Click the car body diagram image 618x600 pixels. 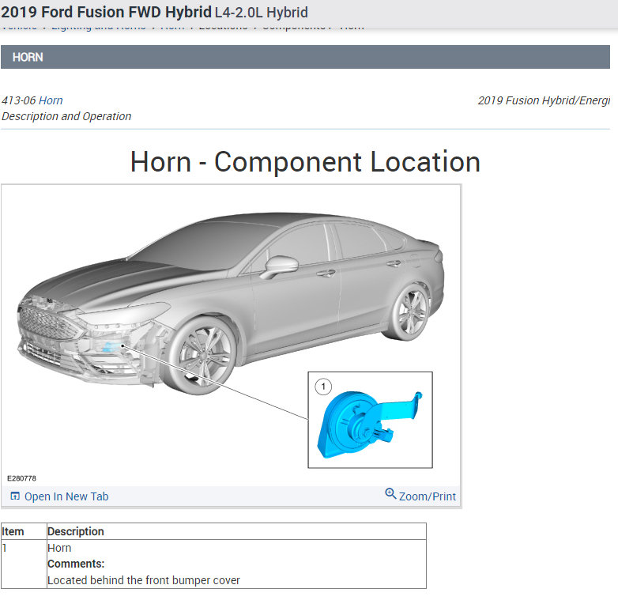point(231,304)
